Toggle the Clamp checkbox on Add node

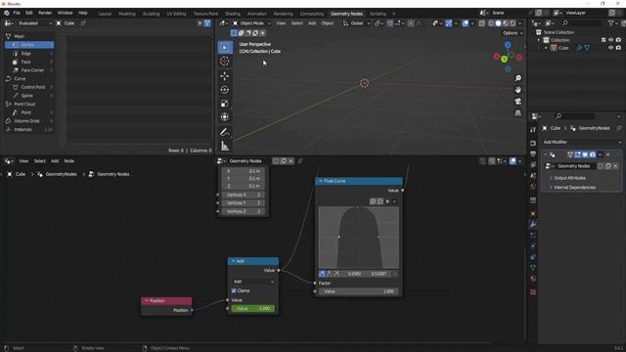[234, 291]
